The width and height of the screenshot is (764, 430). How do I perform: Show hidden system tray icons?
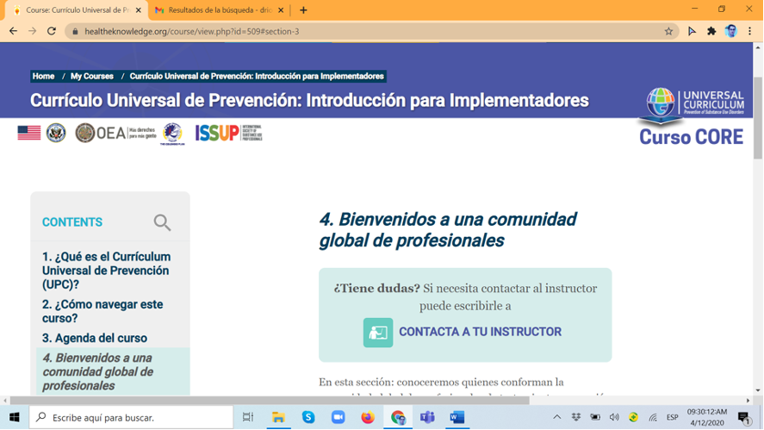(556, 417)
